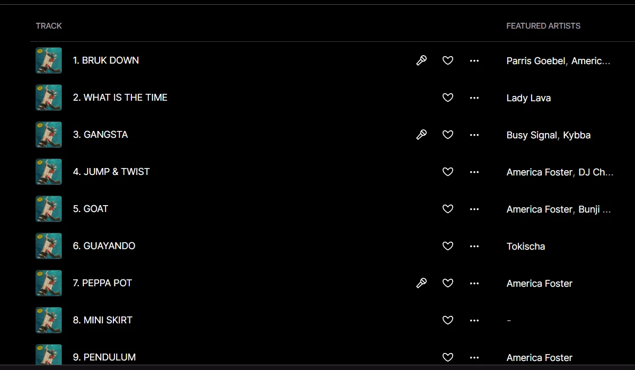This screenshot has height=370, width=635.
Task: Show lyrics for GANGSTA
Action: [x=421, y=135]
